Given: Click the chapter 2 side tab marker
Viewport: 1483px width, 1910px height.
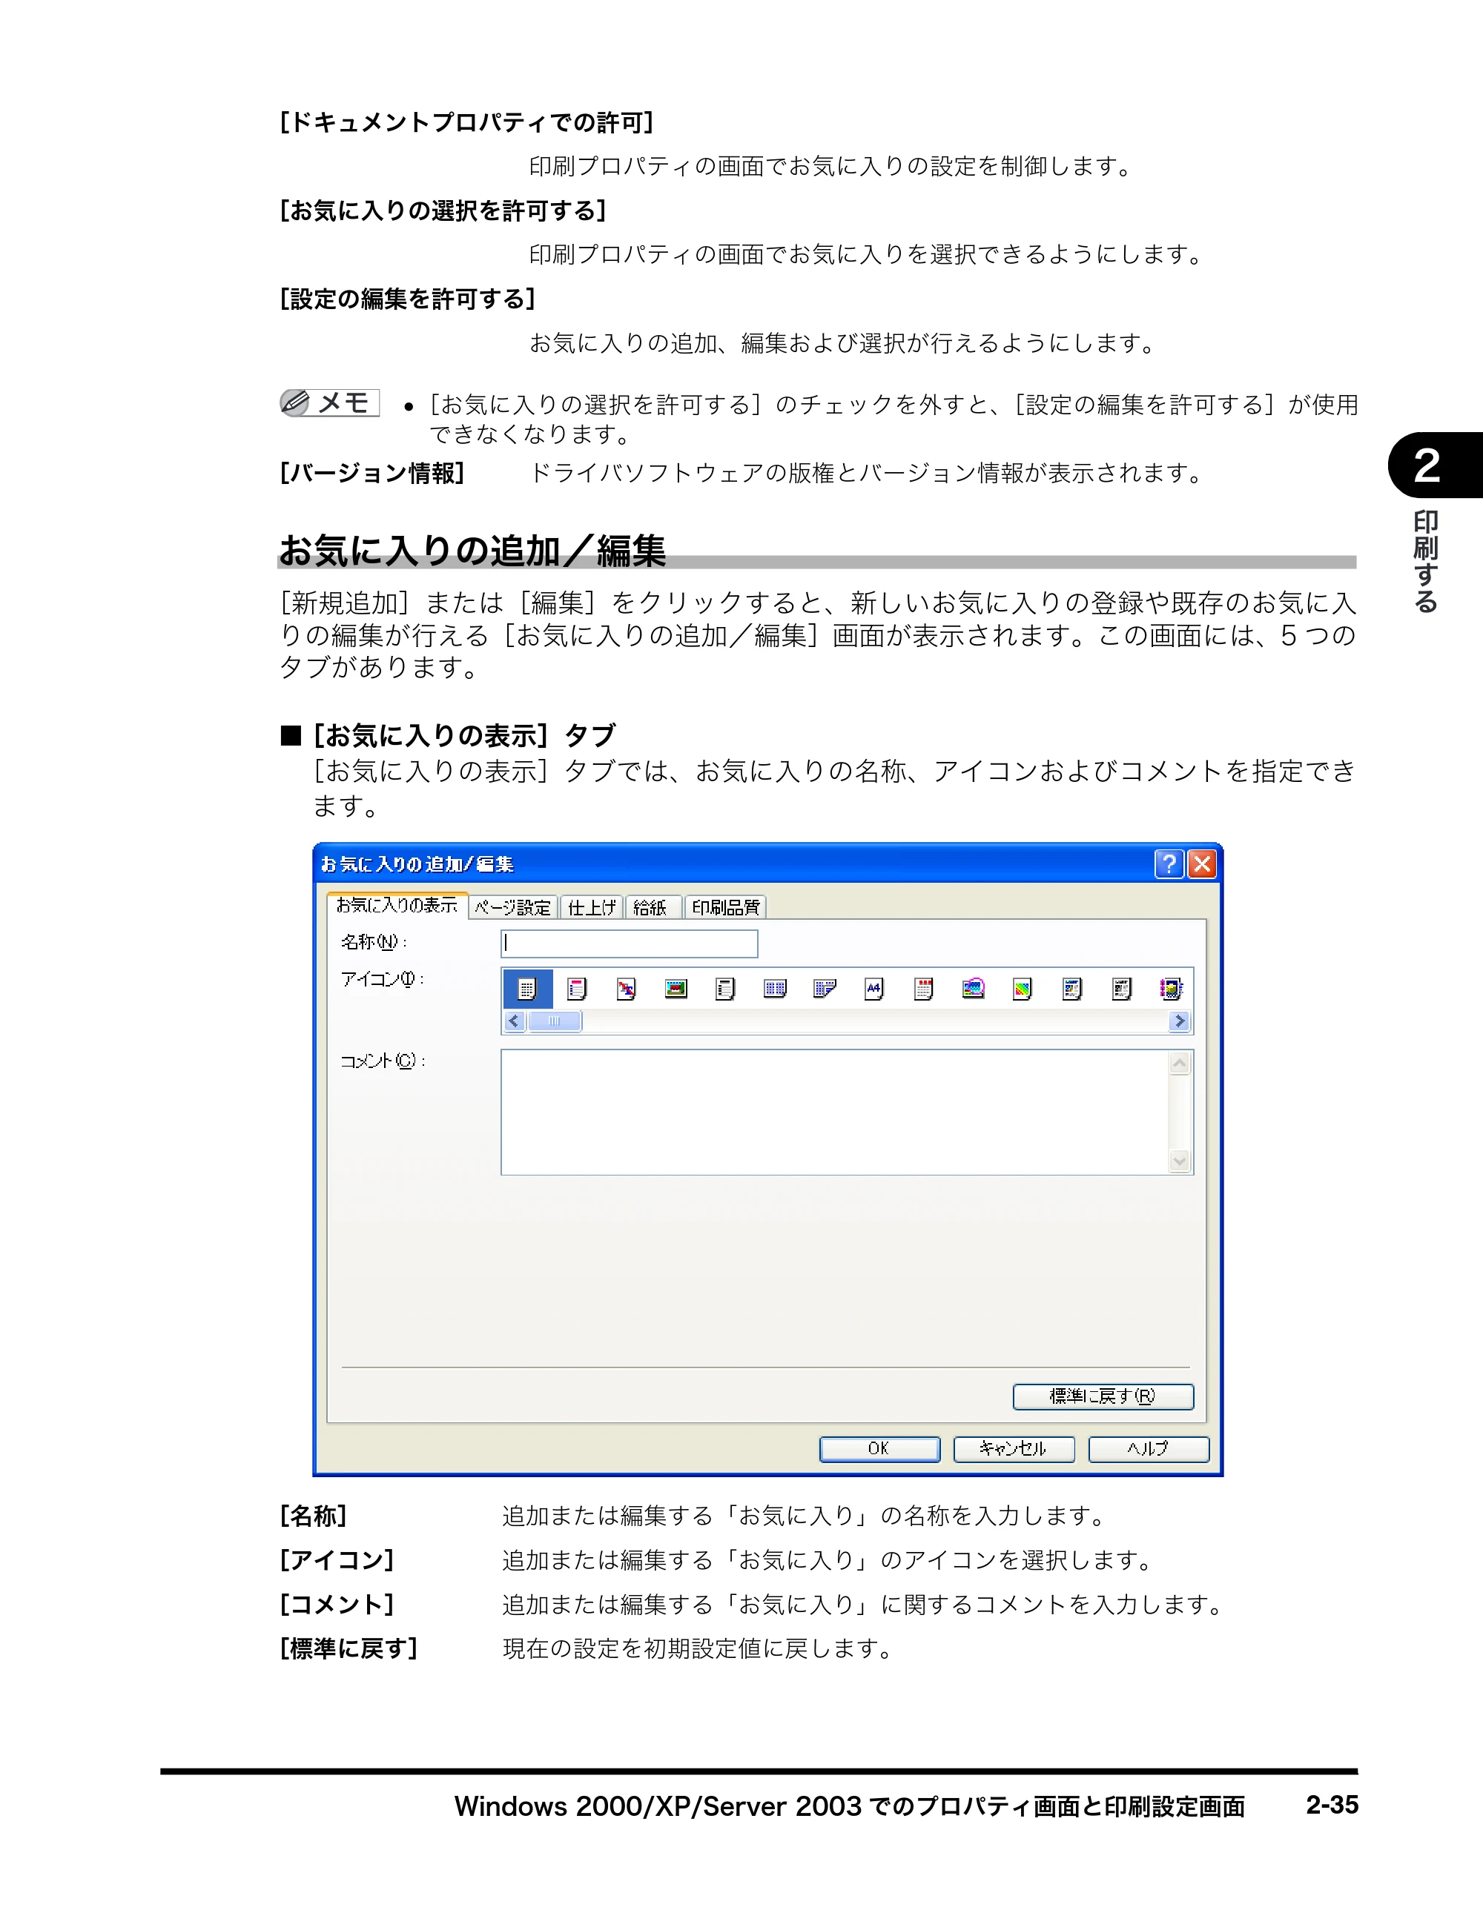Looking at the screenshot, I should 1434,465.
